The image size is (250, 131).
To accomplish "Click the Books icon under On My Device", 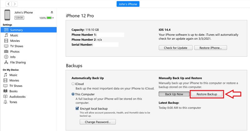I will click(x=6, y=91).
